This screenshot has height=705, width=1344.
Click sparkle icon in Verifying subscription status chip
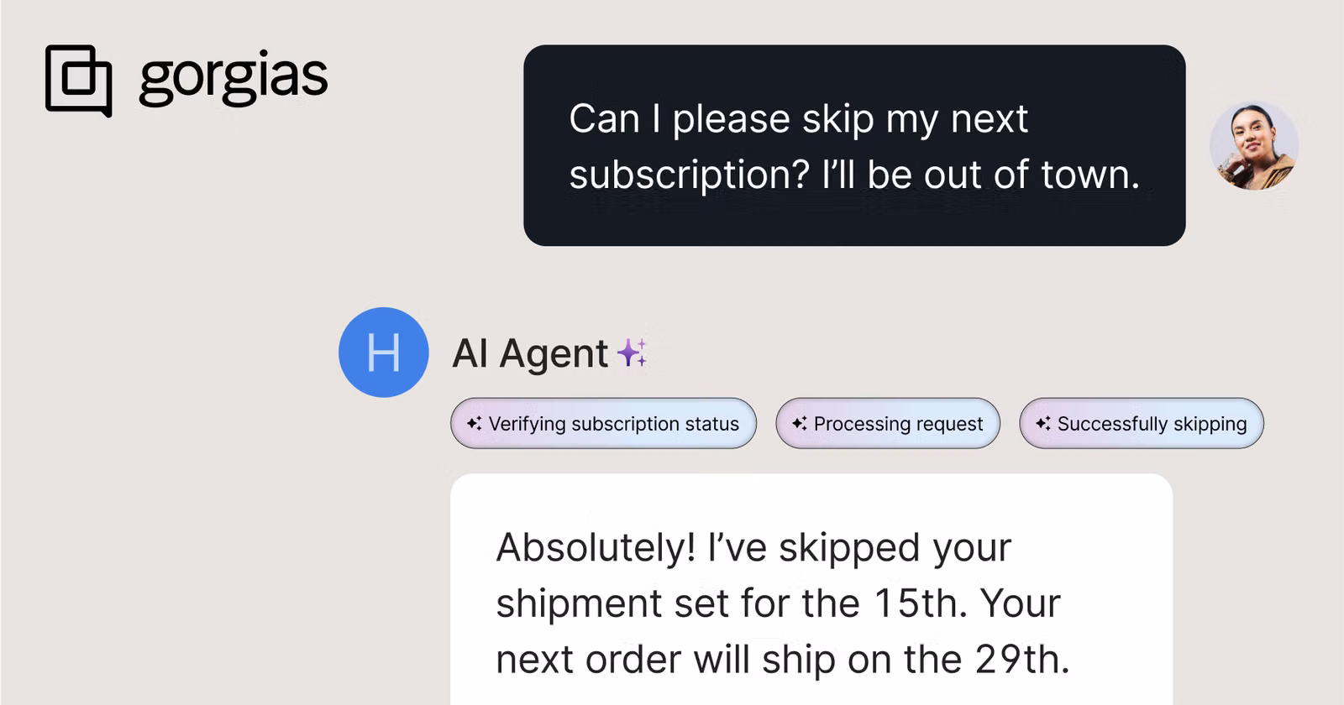475,424
